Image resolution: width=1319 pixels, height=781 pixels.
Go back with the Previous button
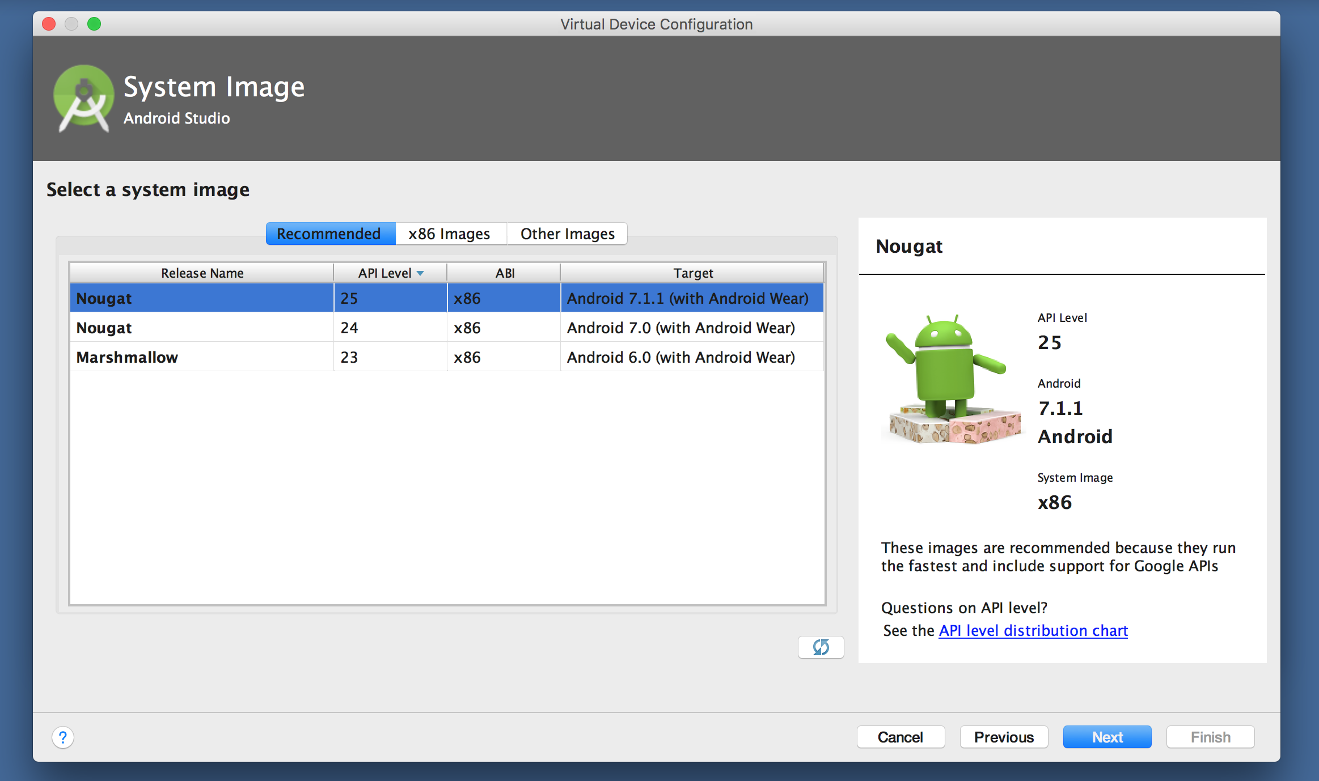[1004, 737]
